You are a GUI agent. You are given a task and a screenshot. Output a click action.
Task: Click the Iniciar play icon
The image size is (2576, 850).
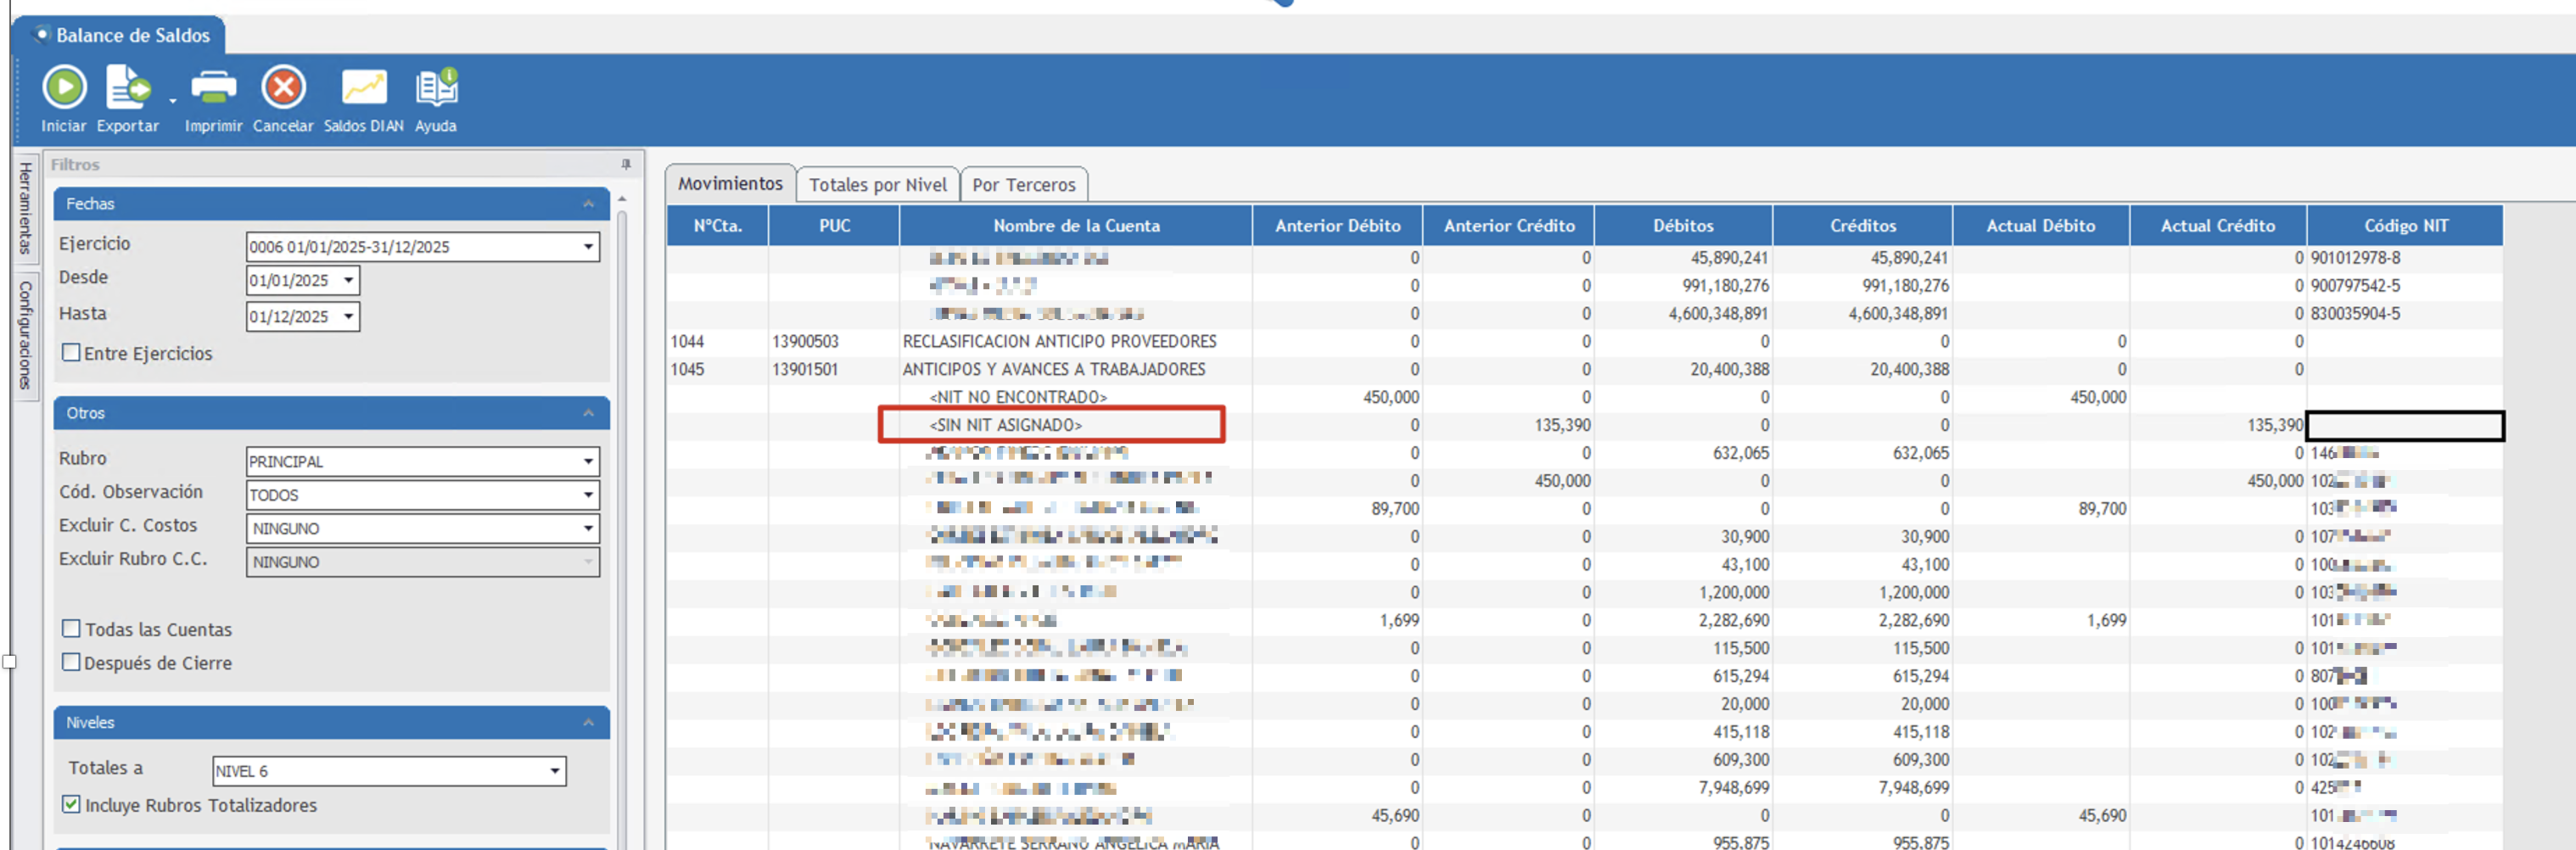tap(64, 87)
